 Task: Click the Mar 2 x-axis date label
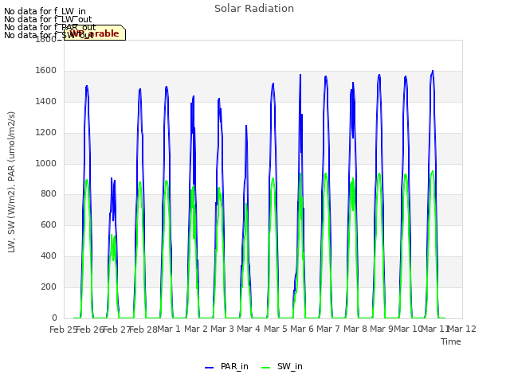196,329
